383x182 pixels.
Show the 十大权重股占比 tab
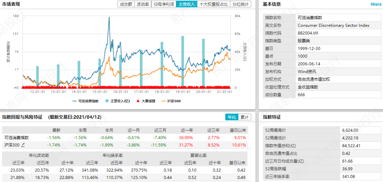pos(214,4)
